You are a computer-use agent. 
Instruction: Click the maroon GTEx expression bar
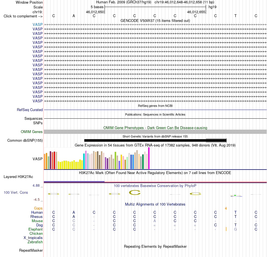(x=50, y=160)
